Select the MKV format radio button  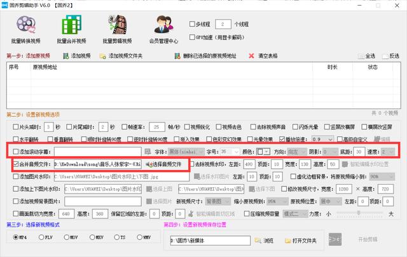(x=92, y=237)
